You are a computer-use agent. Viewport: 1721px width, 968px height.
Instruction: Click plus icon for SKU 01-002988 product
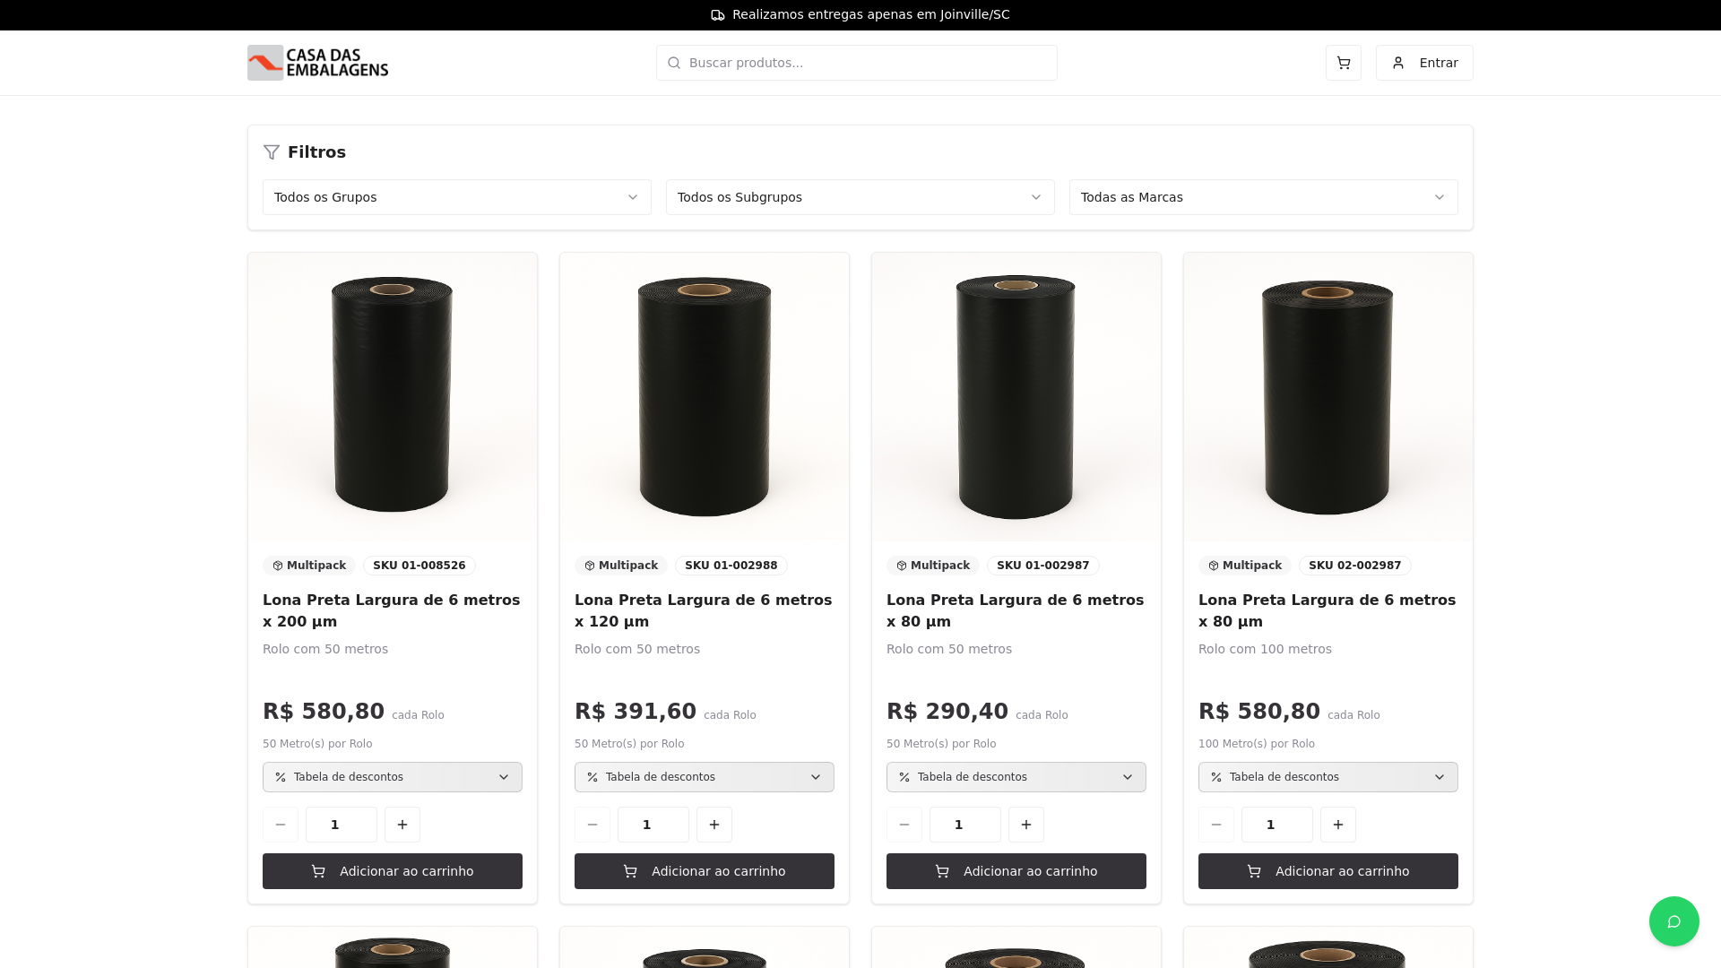[x=714, y=825]
